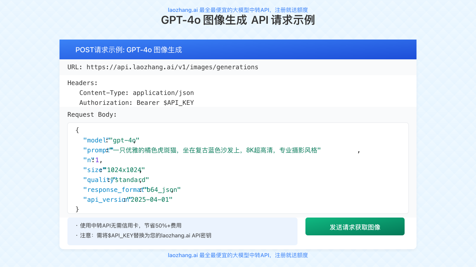Click the opening brace of the JSON body

click(77, 130)
